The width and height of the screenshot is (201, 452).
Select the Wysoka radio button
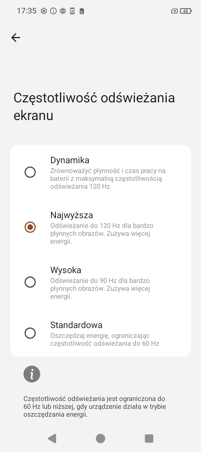tap(30, 282)
